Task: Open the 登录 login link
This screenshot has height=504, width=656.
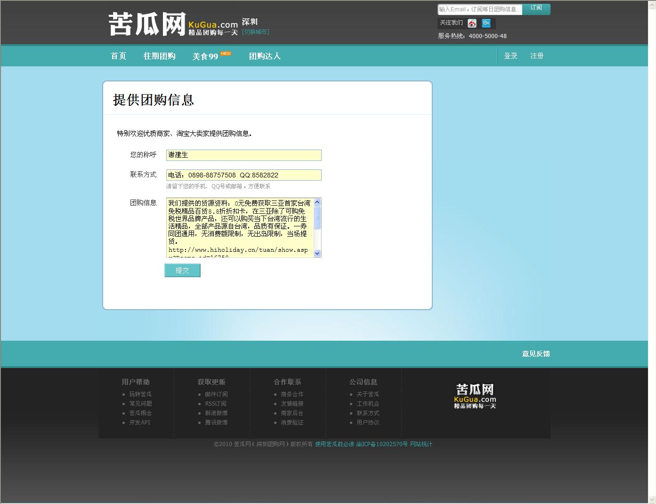Action: [x=510, y=56]
